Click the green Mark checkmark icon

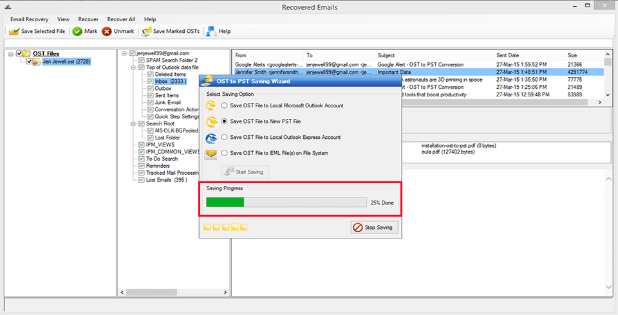tap(77, 31)
